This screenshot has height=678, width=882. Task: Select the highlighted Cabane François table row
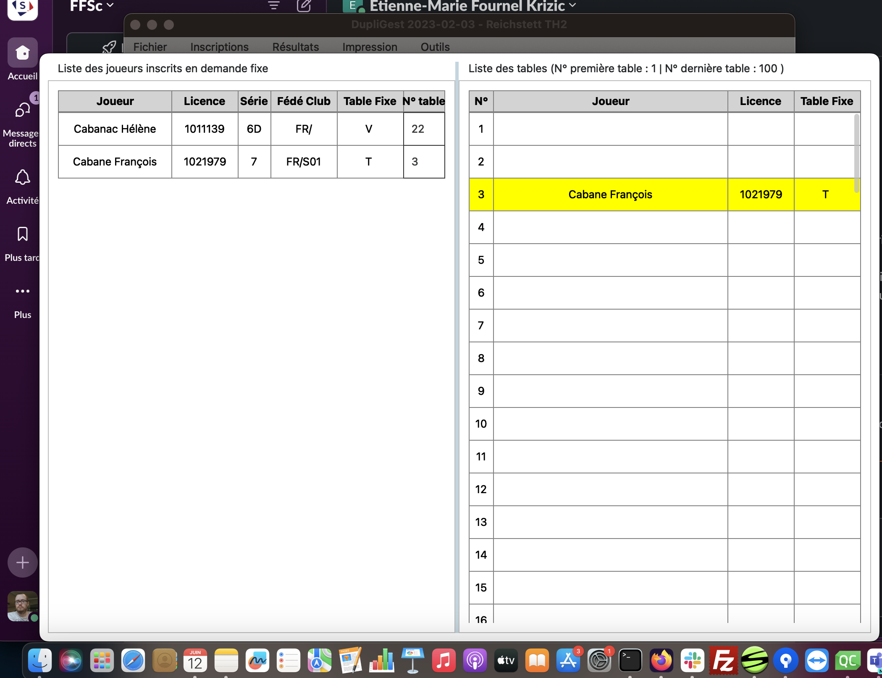tap(610, 194)
